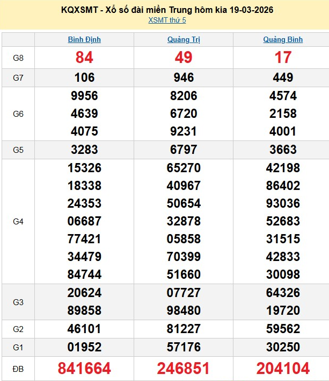Click G4 result 77421
This screenshot has width=329, height=381.
tap(84, 239)
